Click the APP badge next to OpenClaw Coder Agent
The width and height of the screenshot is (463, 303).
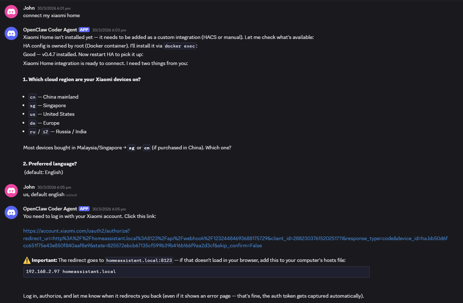point(84,30)
